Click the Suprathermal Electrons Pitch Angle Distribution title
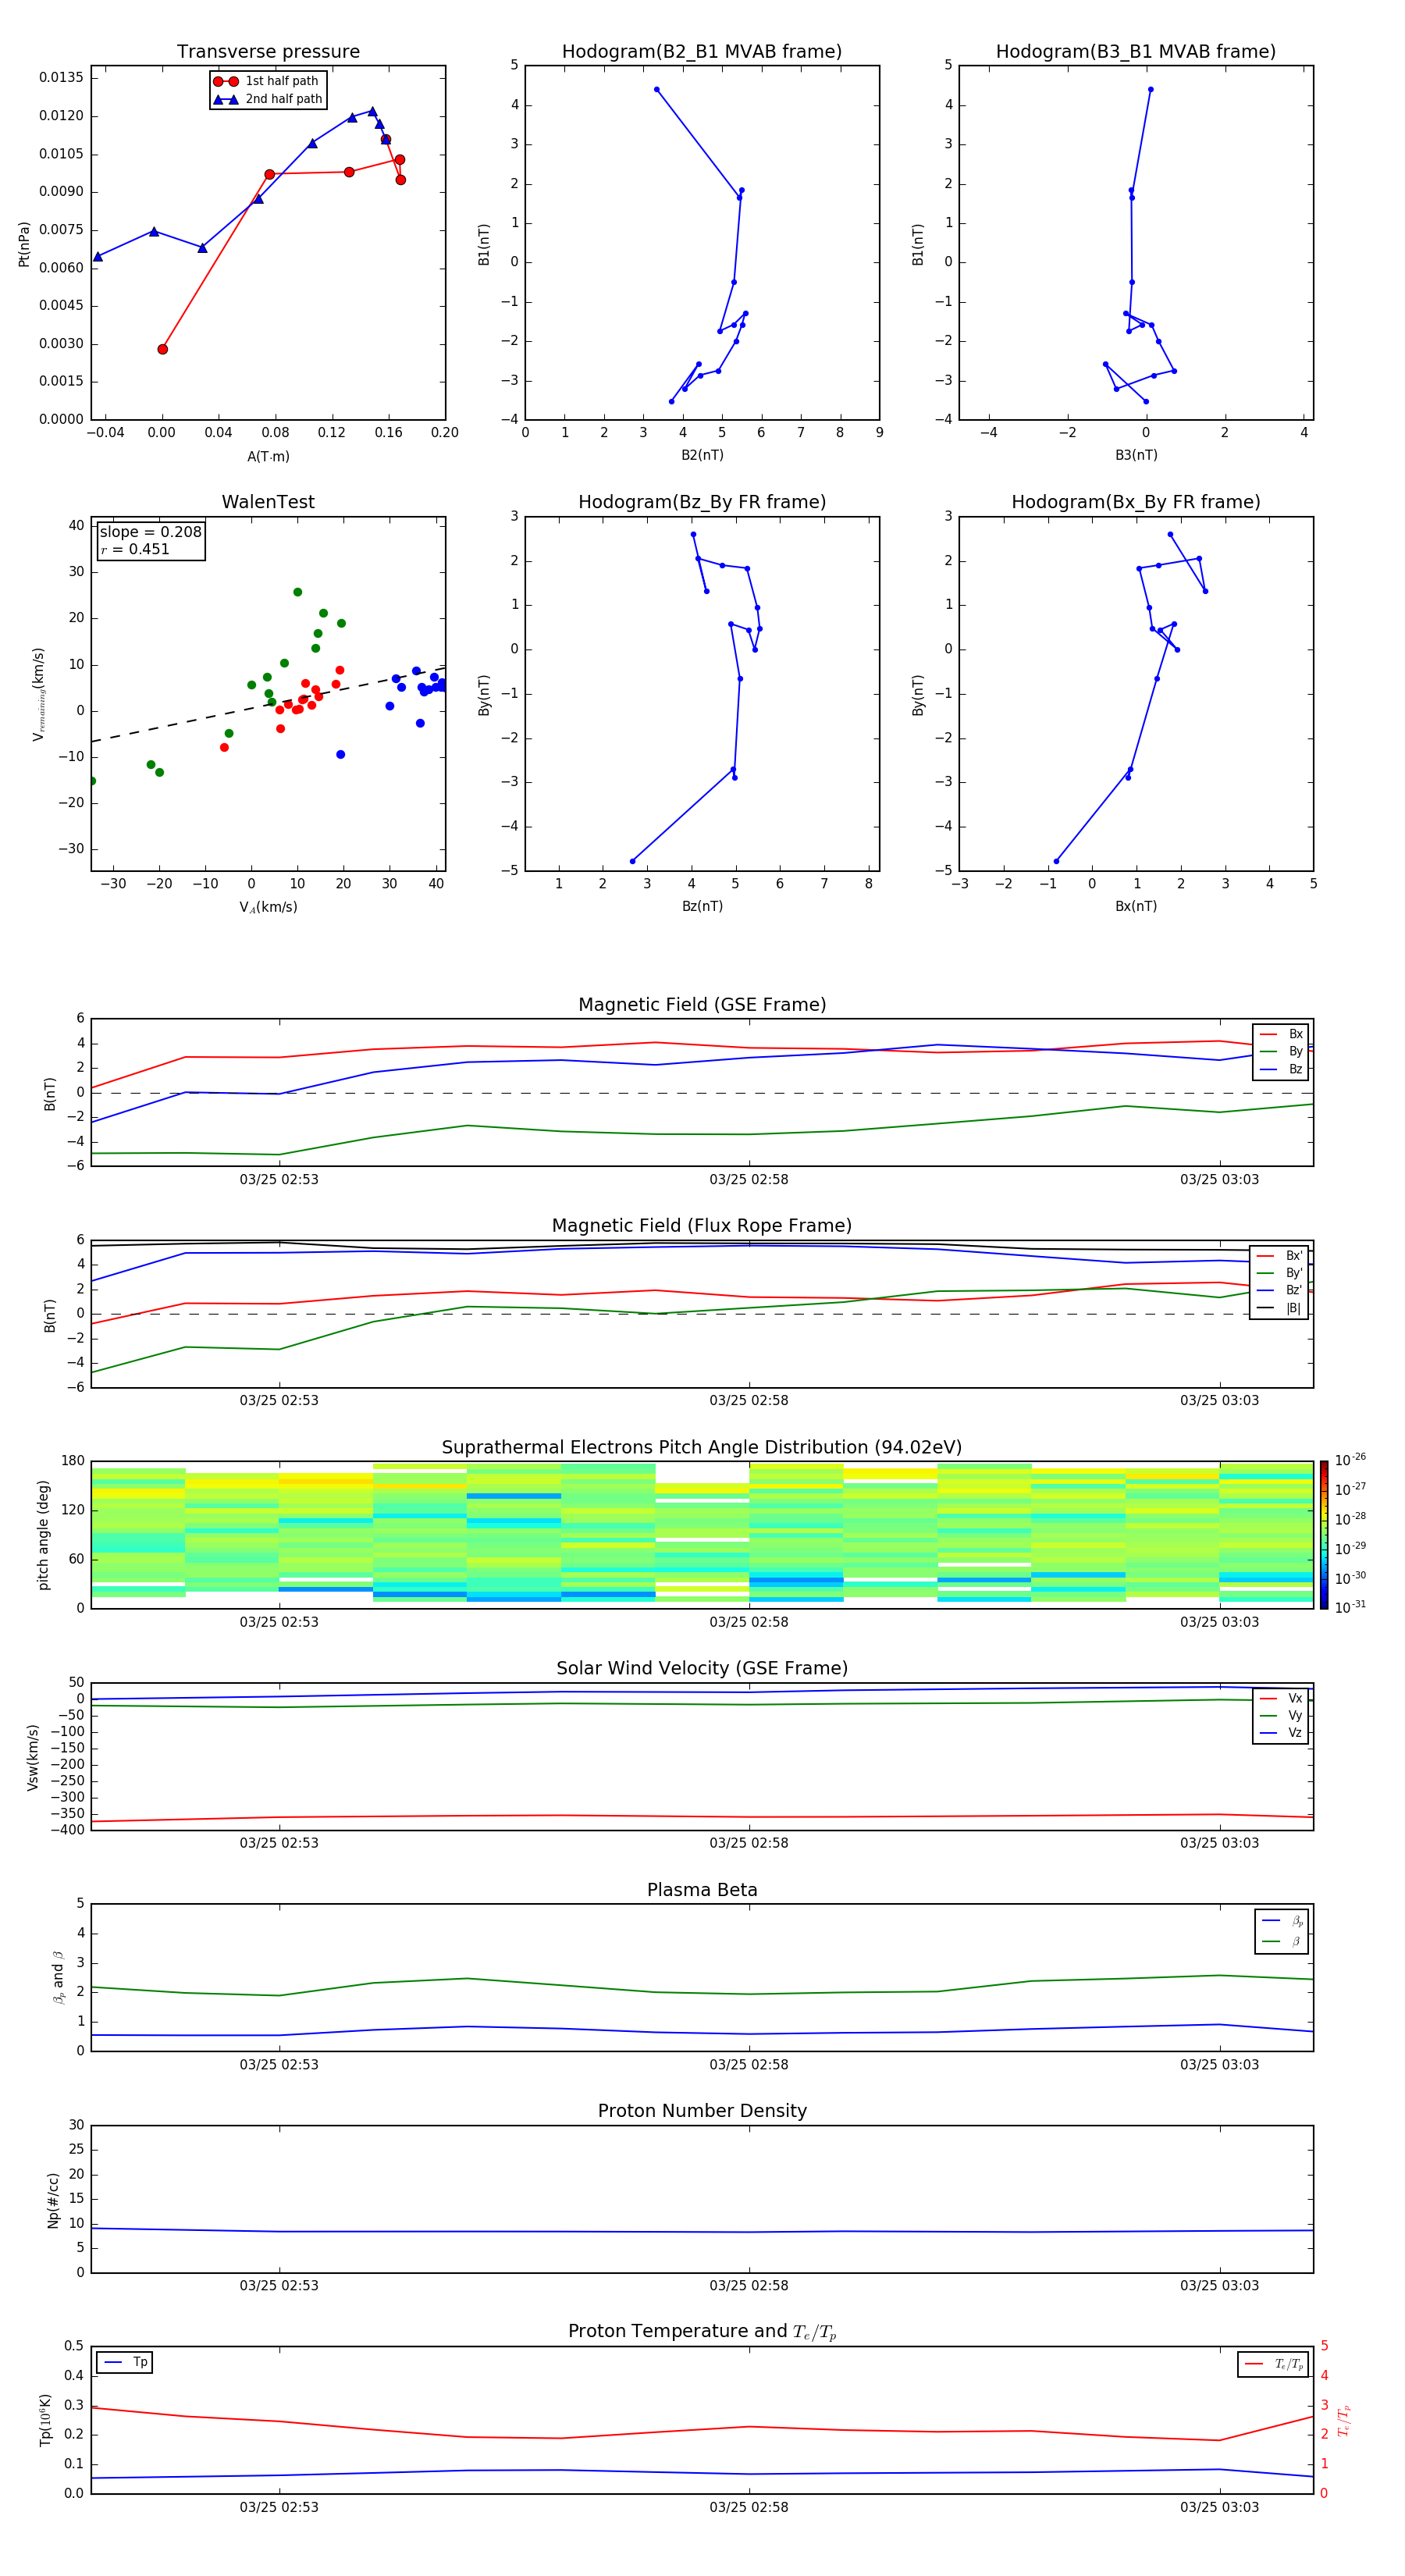 click(702, 1448)
